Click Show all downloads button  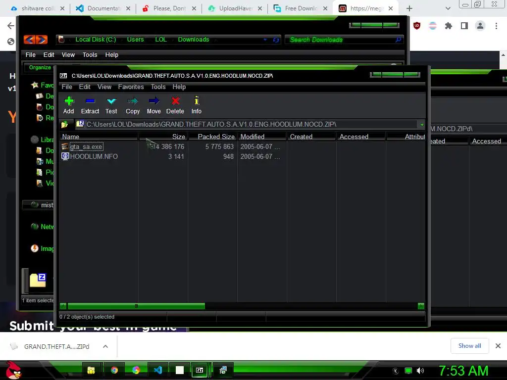click(x=469, y=346)
